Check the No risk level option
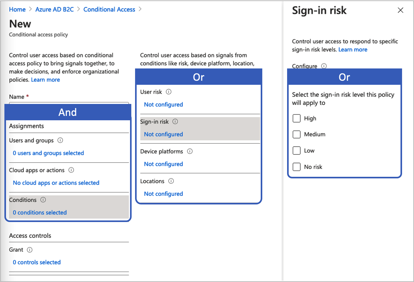 tap(297, 167)
